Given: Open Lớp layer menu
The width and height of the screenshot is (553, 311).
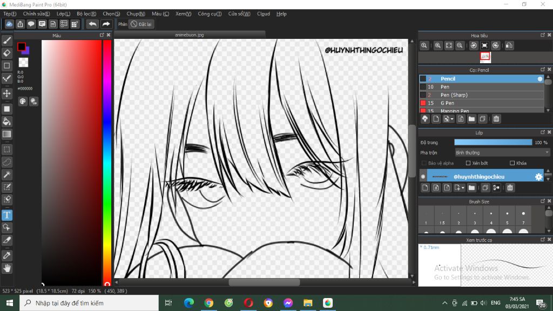Looking at the screenshot, I should pos(64,13).
